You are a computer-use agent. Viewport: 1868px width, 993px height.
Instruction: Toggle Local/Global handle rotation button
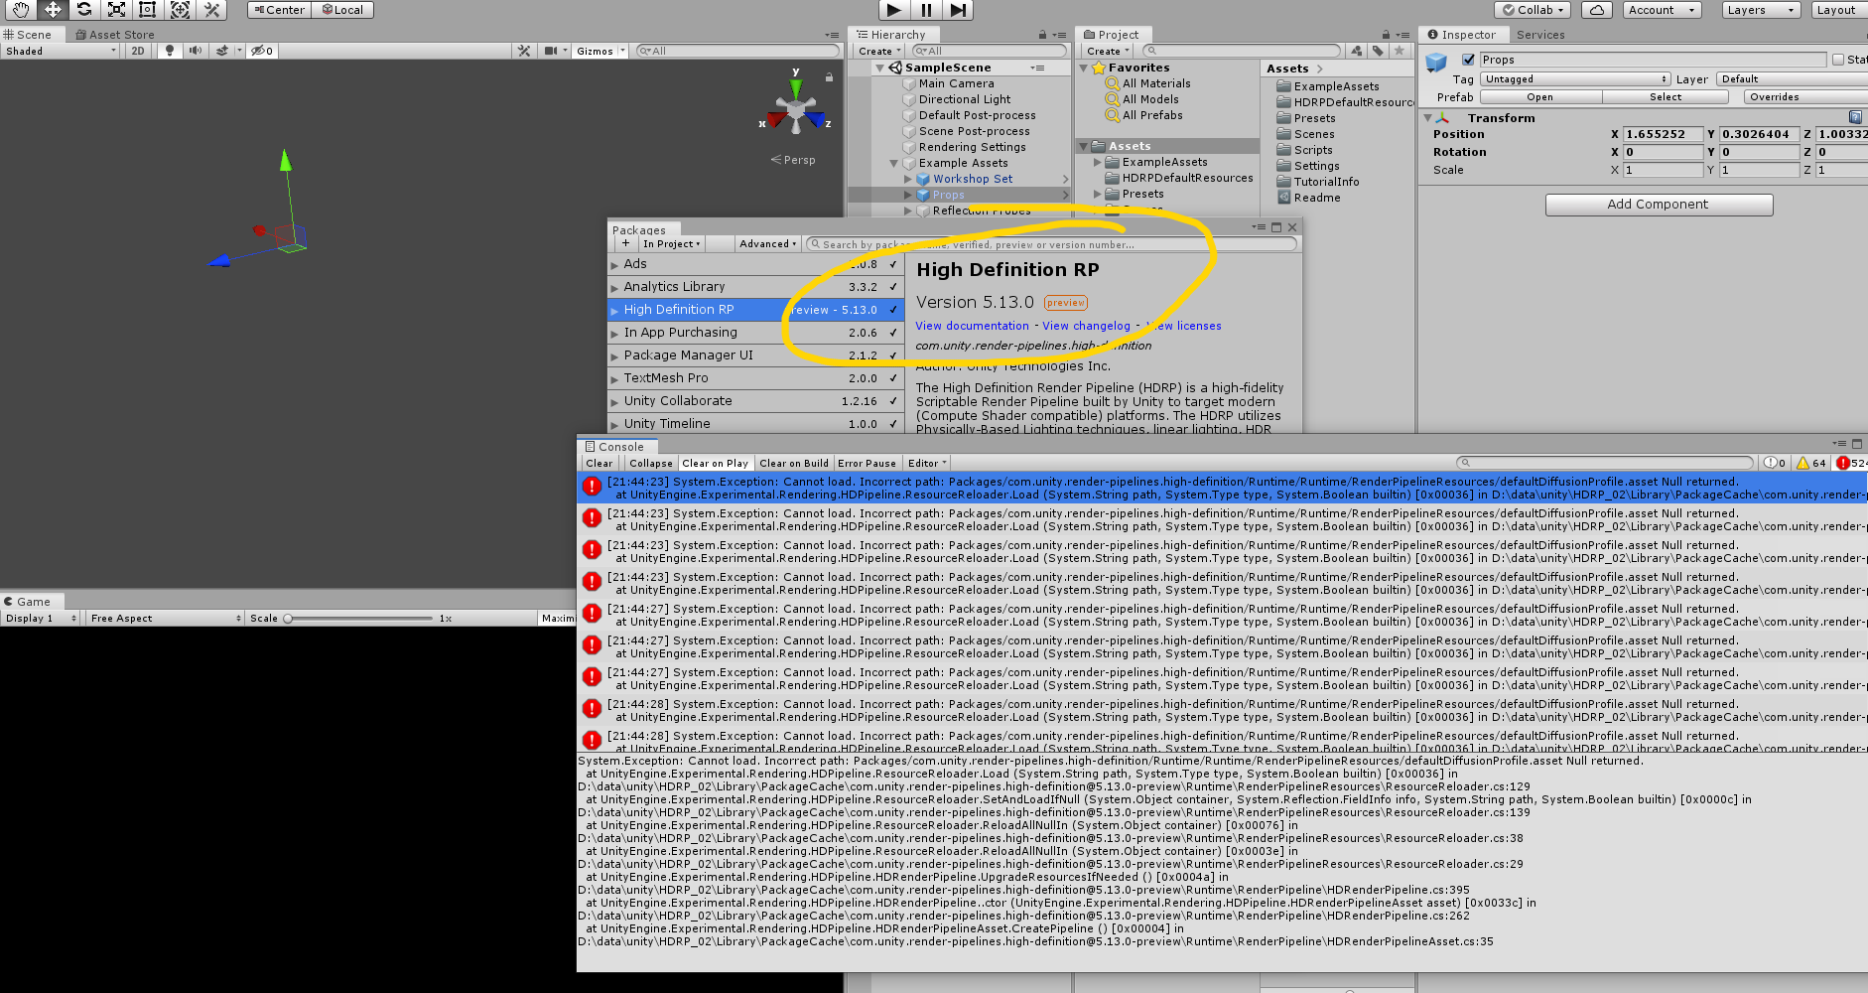[x=342, y=10]
